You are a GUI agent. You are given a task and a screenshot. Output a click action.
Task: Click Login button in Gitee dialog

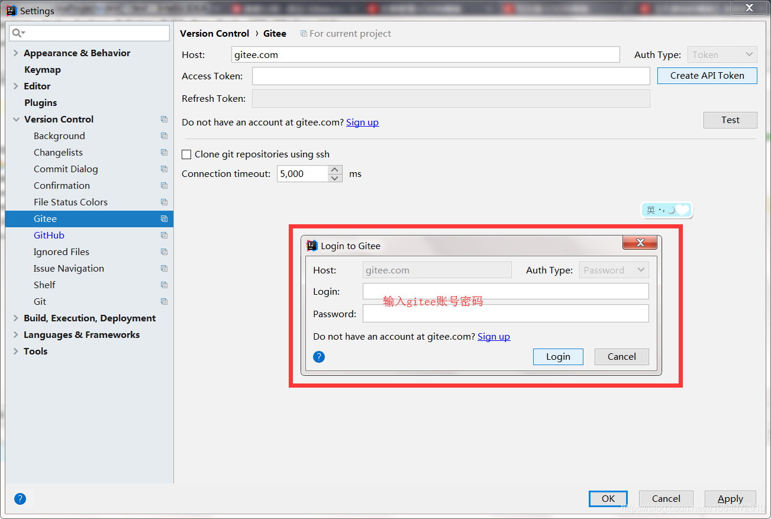(558, 356)
